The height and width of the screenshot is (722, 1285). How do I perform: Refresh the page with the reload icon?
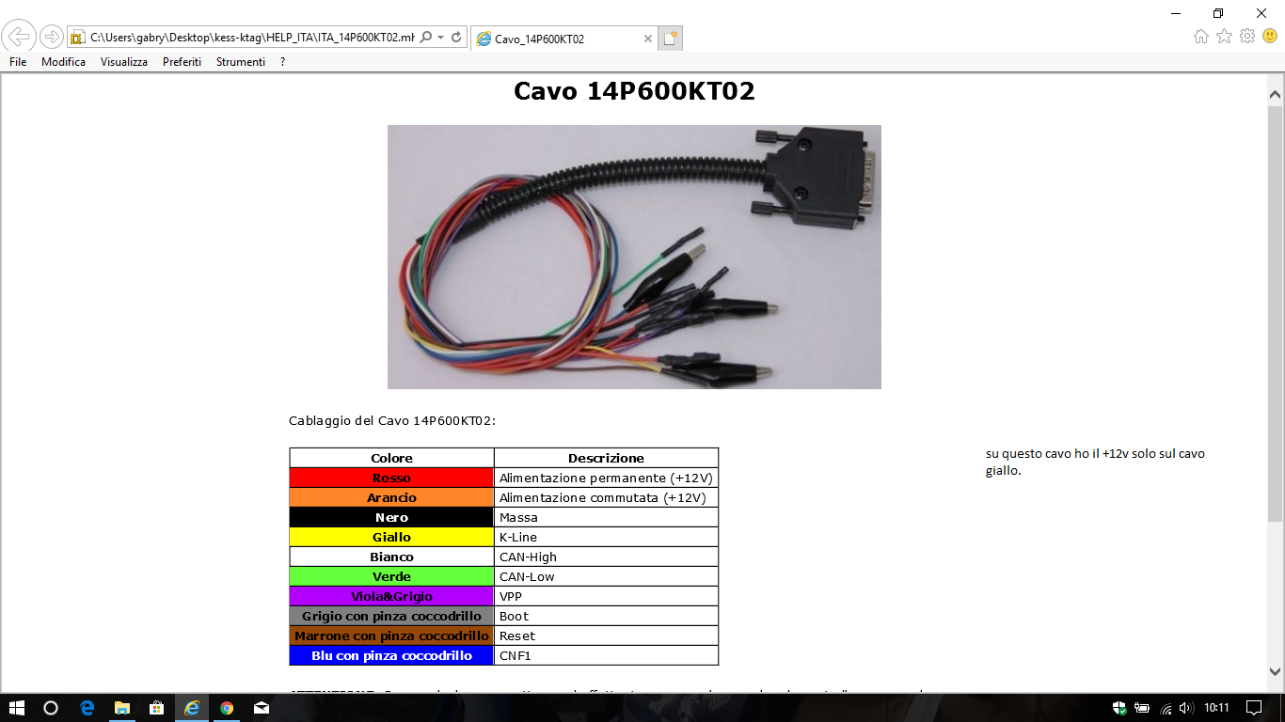[457, 38]
